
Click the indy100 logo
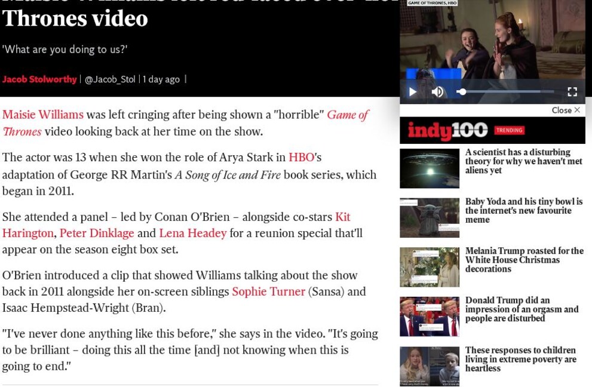[448, 131]
